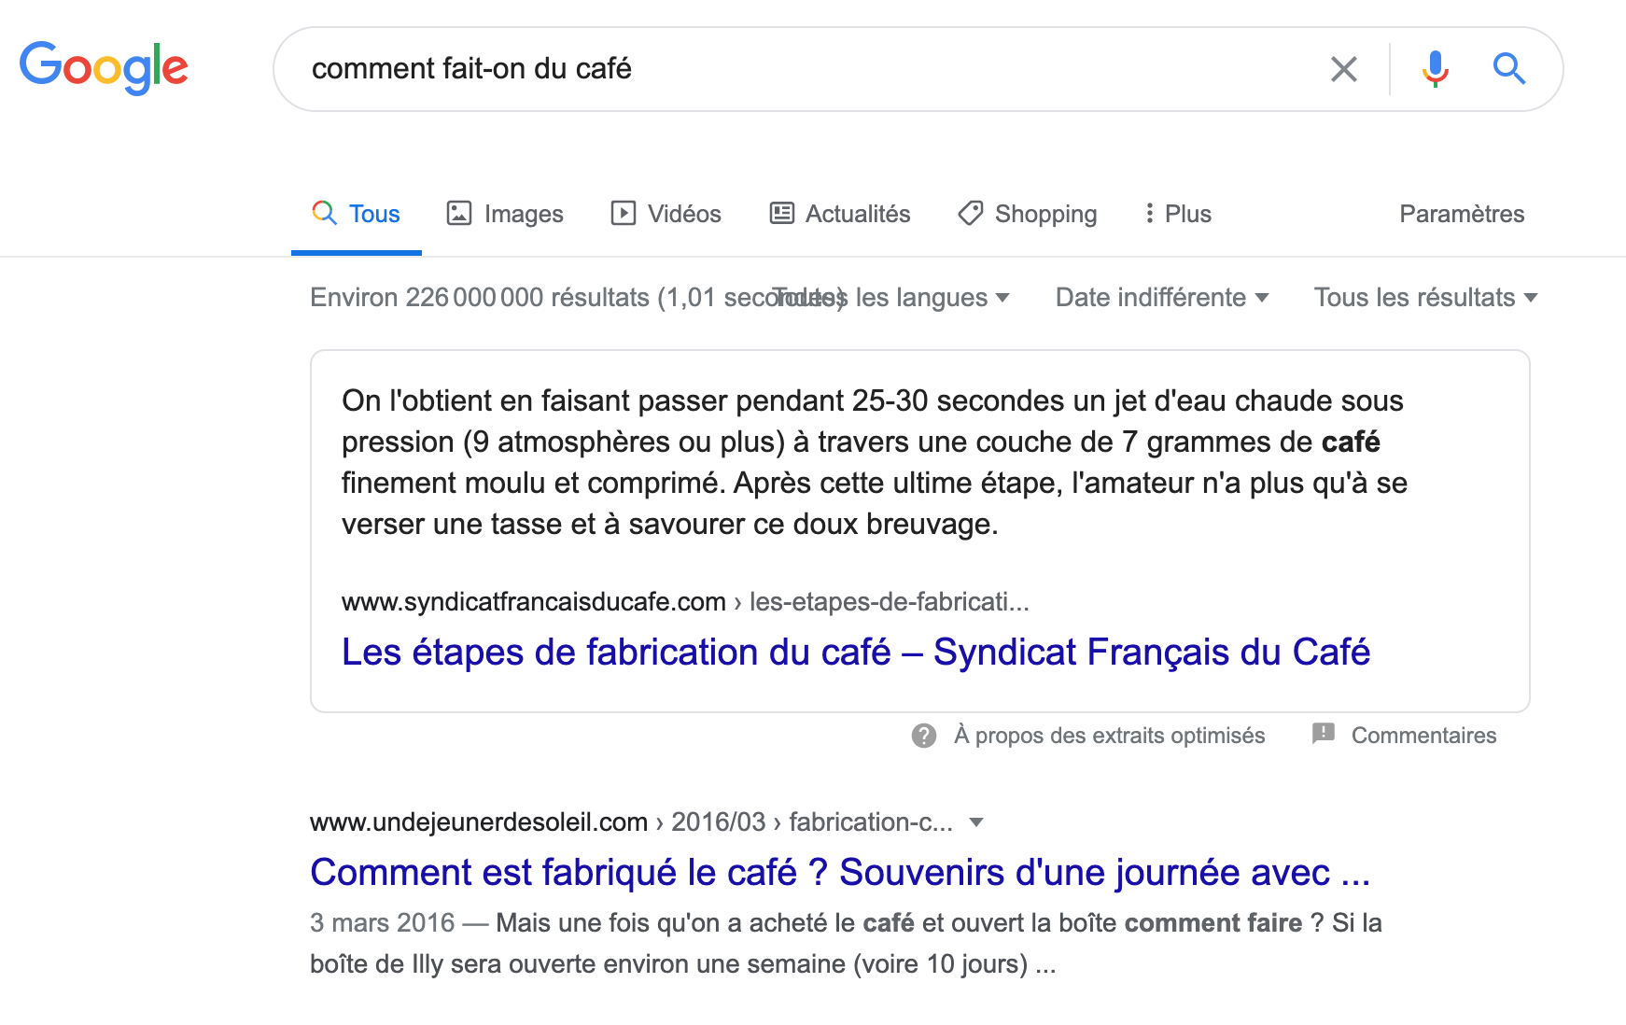Click the question mark help icon
Viewport: 1626px width, 1025px height.
pos(924,736)
